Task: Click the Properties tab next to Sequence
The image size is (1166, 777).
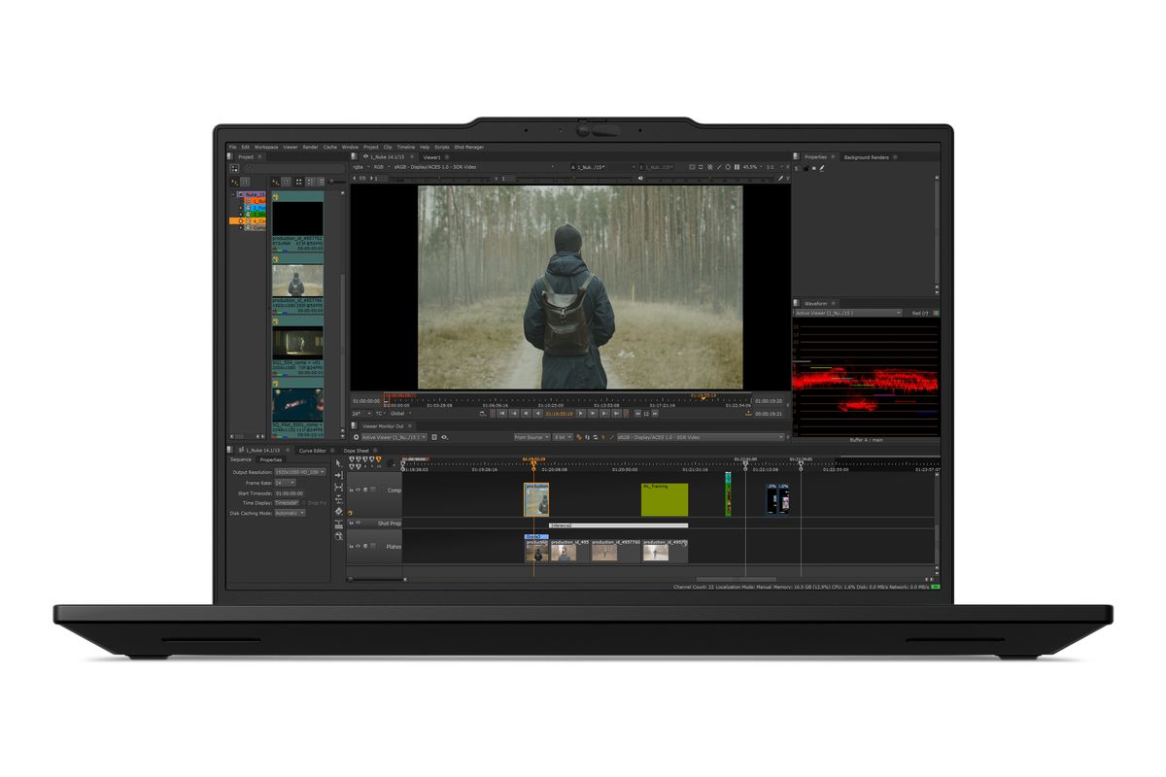Action: [271, 459]
